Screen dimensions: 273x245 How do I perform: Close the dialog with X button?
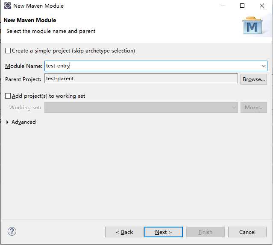pyautogui.click(x=262, y=6)
